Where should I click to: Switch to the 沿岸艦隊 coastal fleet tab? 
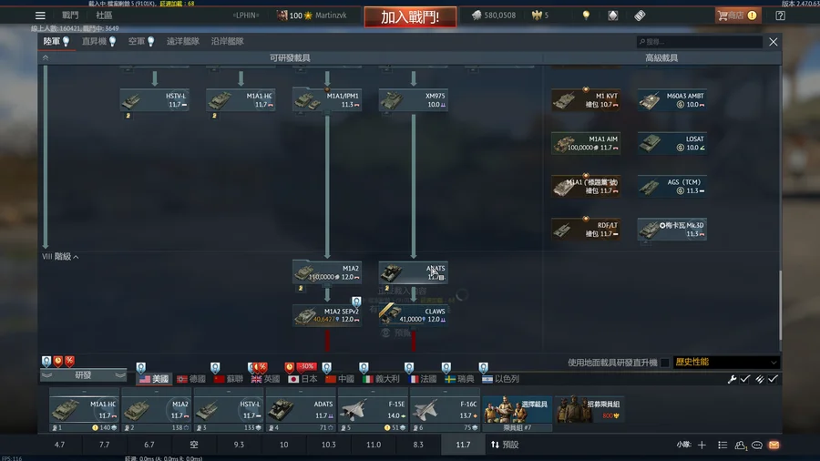pyautogui.click(x=228, y=41)
